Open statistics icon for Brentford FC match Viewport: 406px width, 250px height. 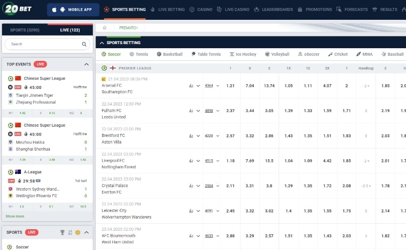point(191,136)
